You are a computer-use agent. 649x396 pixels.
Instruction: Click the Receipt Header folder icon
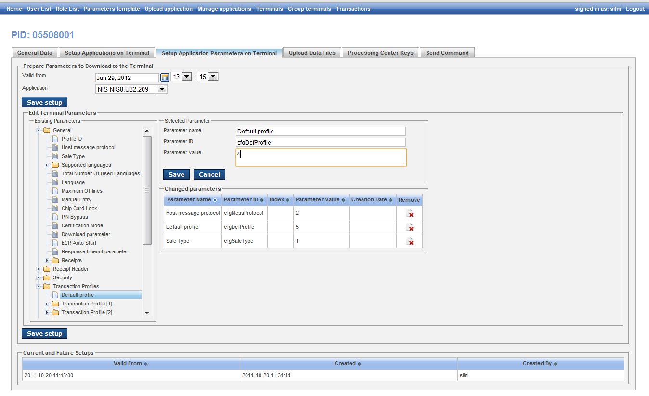tap(47, 269)
